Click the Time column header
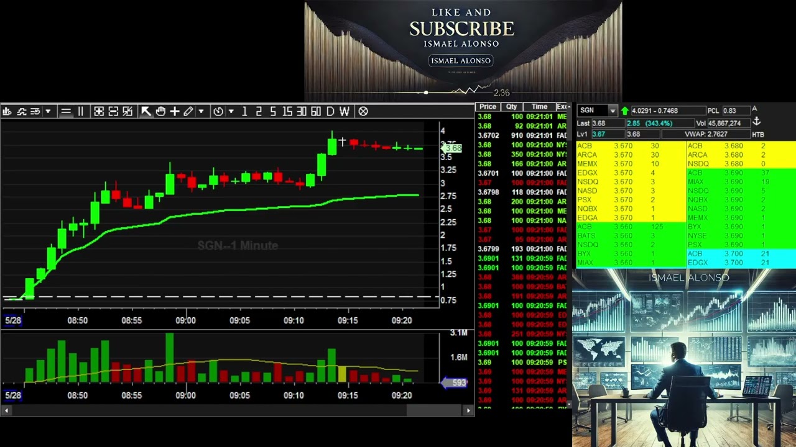Viewport: 796px width, 447px height. click(539, 107)
